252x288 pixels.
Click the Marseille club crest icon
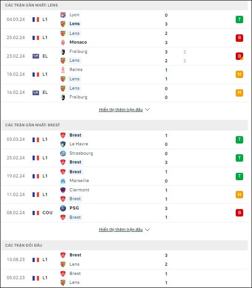pyautogui.click(x=63, y=181)
